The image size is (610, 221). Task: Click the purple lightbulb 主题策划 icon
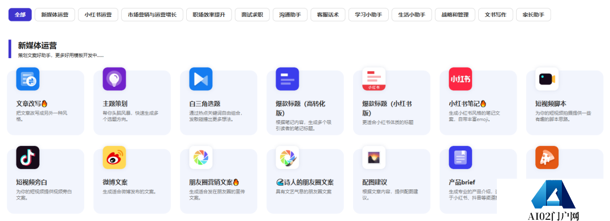tap(114, 79)
